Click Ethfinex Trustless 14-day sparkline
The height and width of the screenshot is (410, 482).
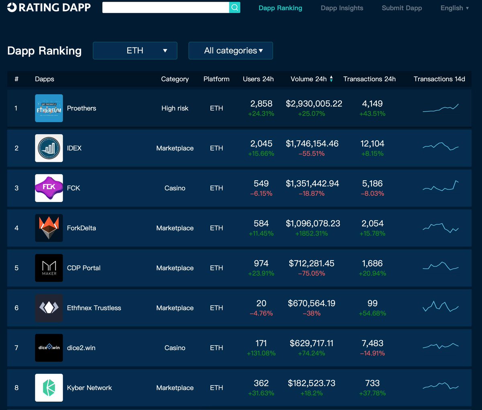coord(441,306)
